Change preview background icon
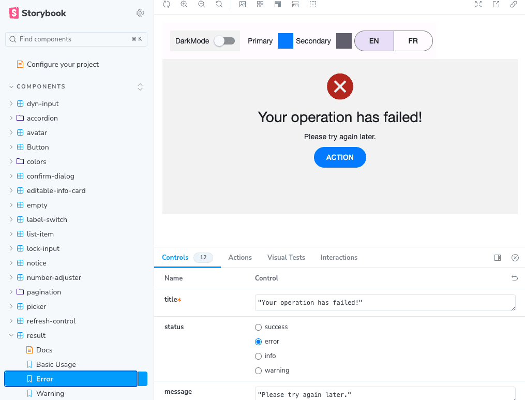This screenshot has height=400, width=525. [243, 4]
